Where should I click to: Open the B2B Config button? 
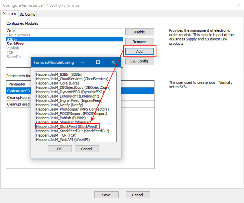[x=139, y=61]
